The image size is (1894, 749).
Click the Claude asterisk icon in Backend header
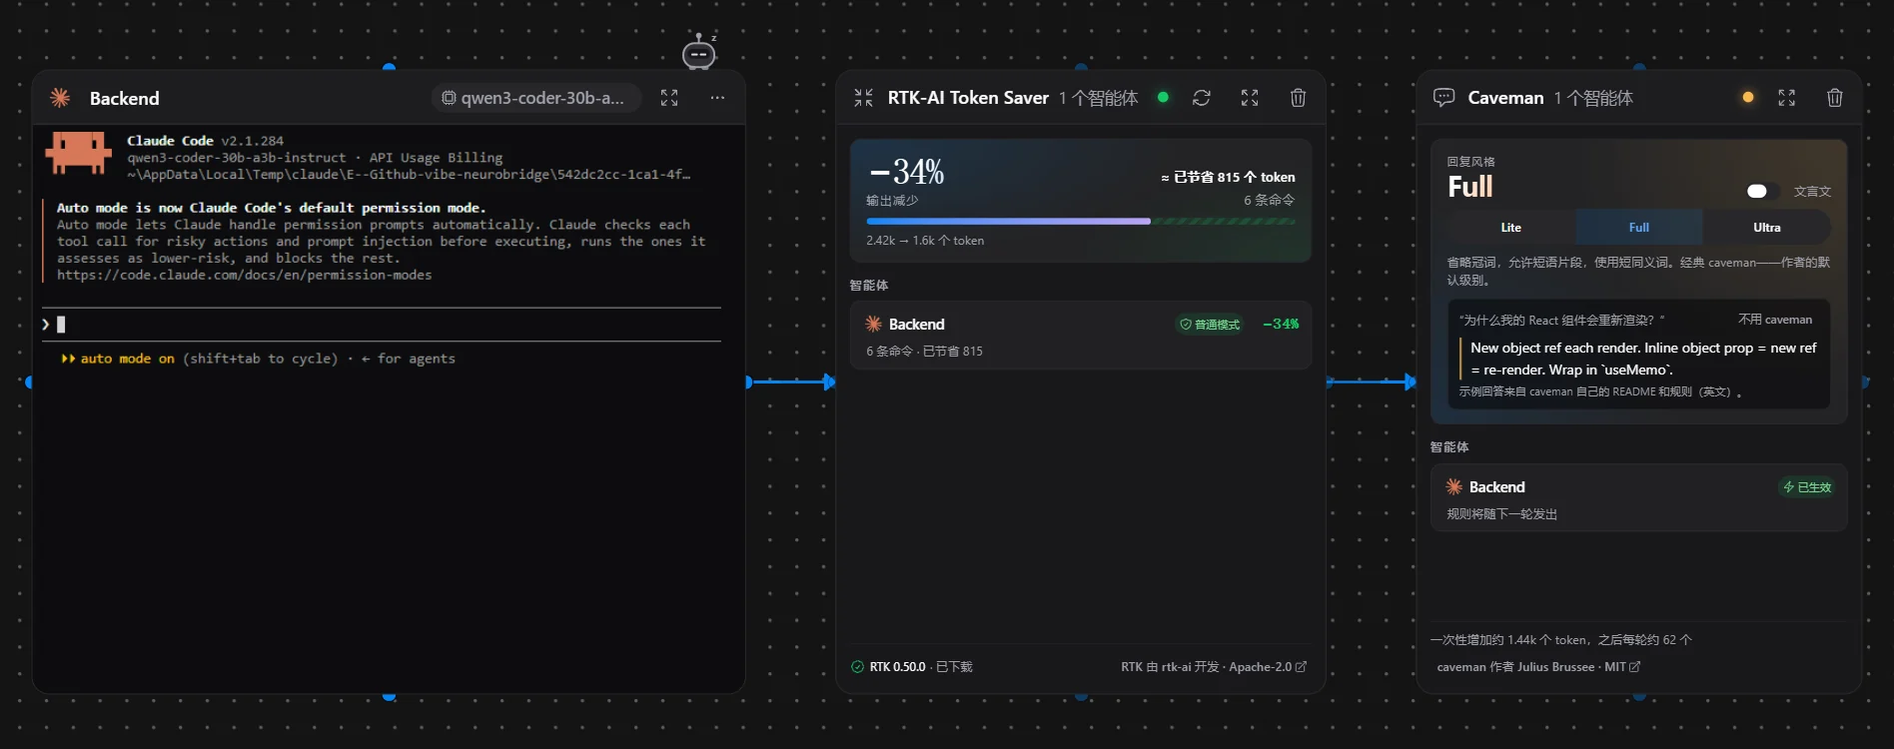(x=60, y=98)
